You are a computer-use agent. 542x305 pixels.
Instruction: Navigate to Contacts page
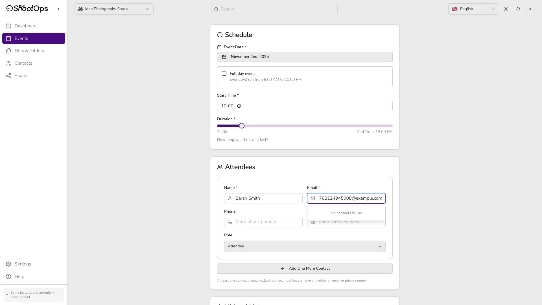23,63
